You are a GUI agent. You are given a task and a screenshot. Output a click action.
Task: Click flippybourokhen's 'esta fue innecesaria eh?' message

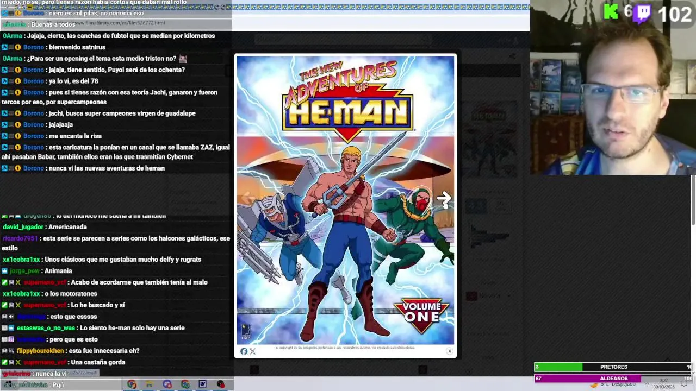104,351
